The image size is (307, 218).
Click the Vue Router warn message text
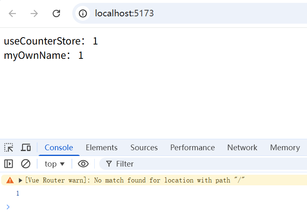pos(135,180)
